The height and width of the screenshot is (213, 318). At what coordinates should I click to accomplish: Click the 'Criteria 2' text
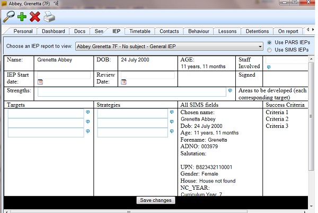coord(277,119)
